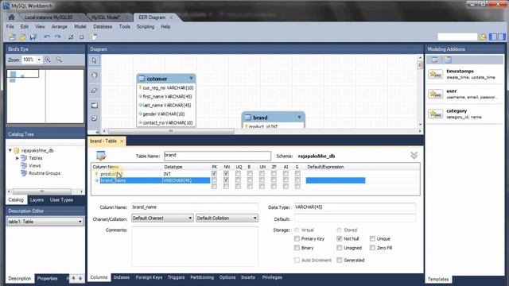
Task: Open Properties tab in Description Editor
Action: tap(47, 278)
